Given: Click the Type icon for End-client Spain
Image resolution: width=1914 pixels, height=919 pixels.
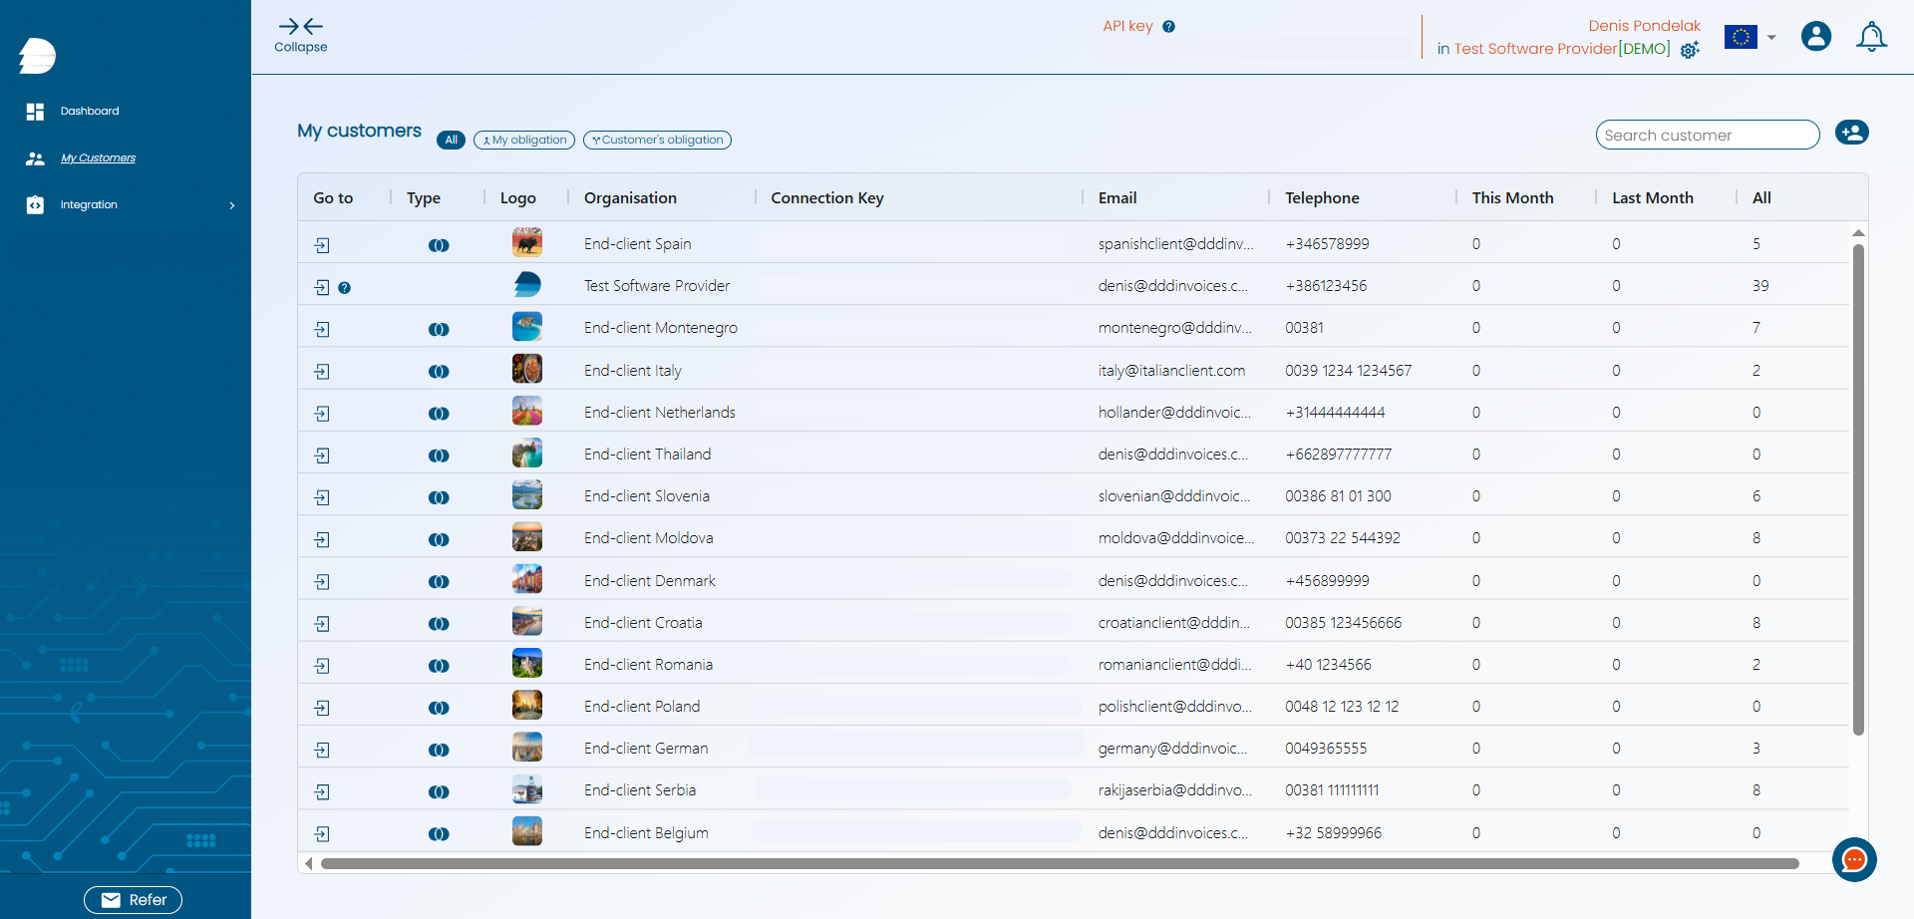Looking at the screenshot, I should click(439, 245).
